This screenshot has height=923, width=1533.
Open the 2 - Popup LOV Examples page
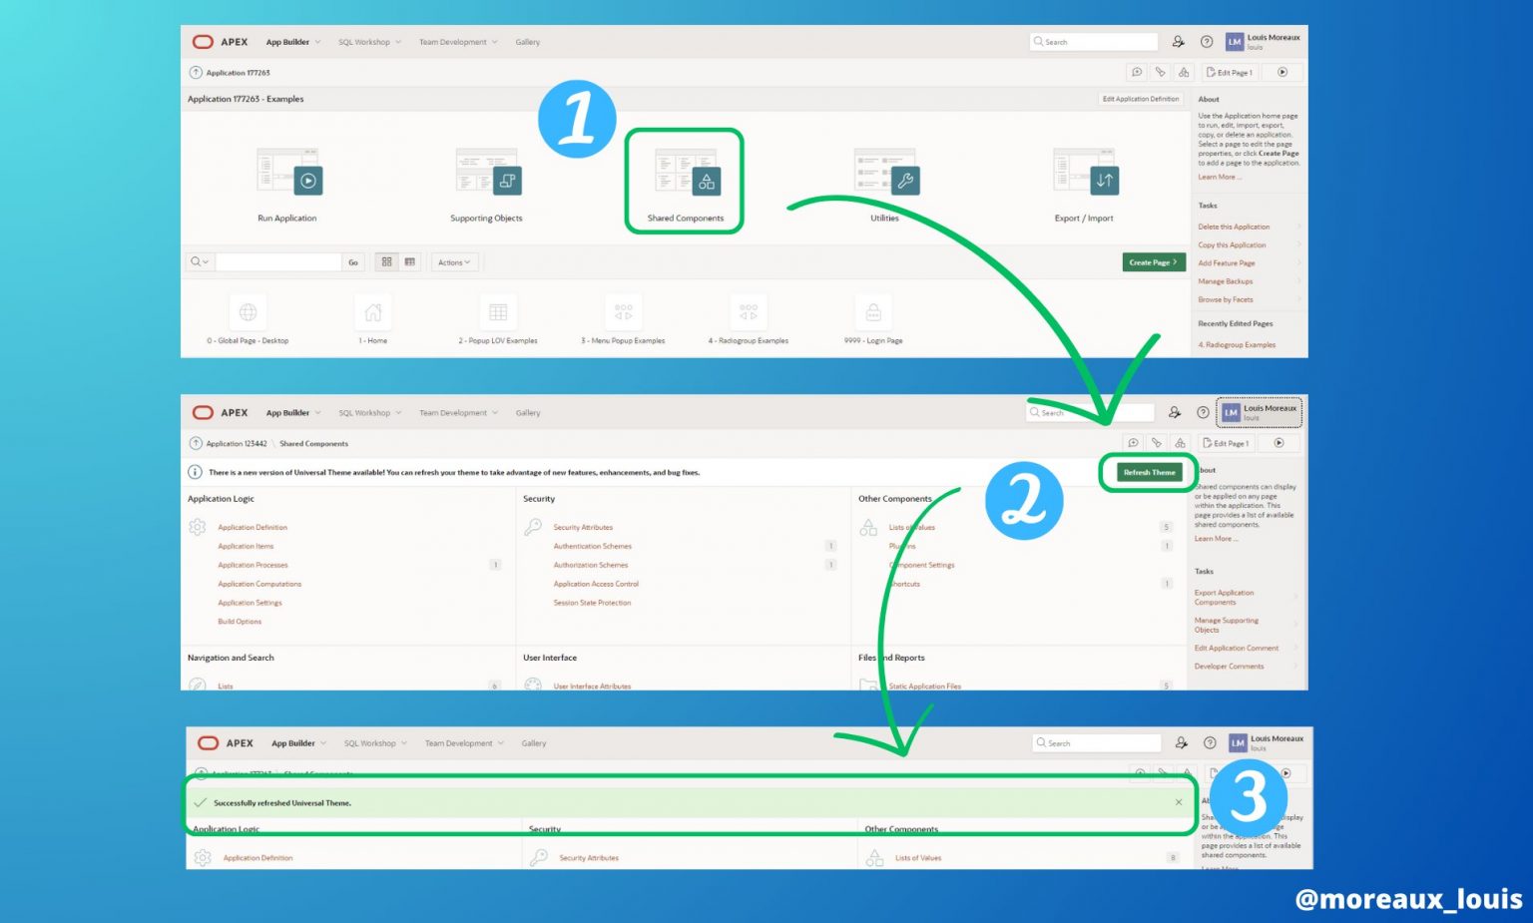point(498,313)
